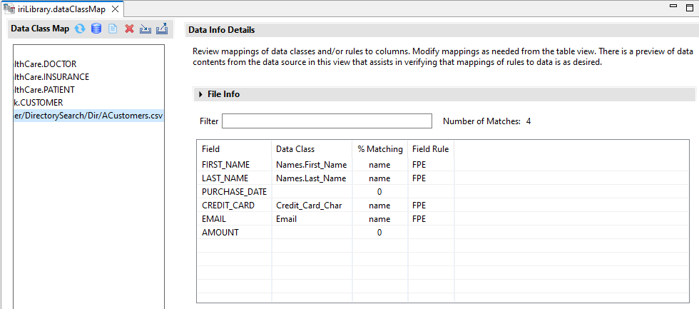Sort by the % Matching column header

[379, 149]
